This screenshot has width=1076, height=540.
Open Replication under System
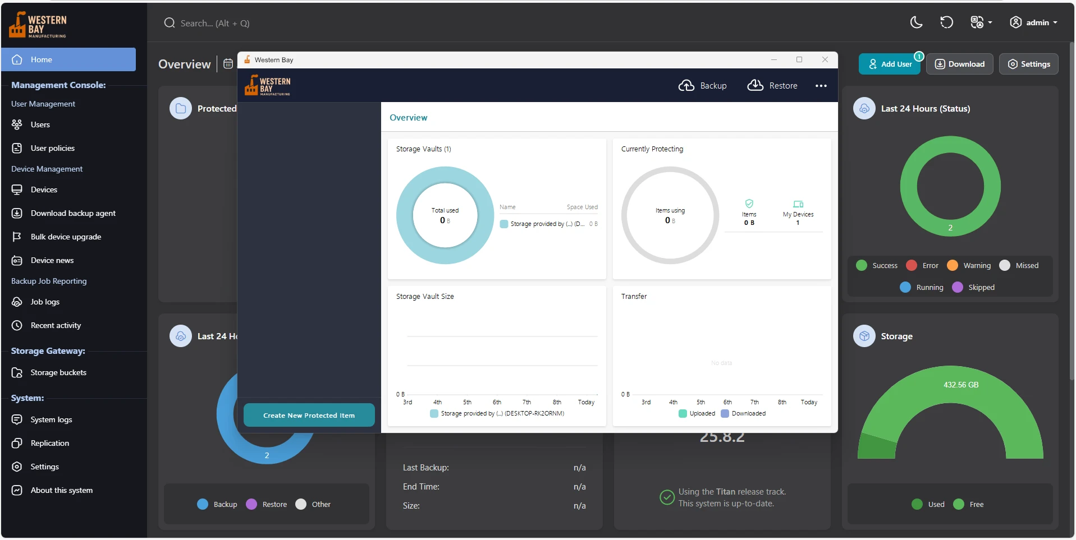(50, 443)
